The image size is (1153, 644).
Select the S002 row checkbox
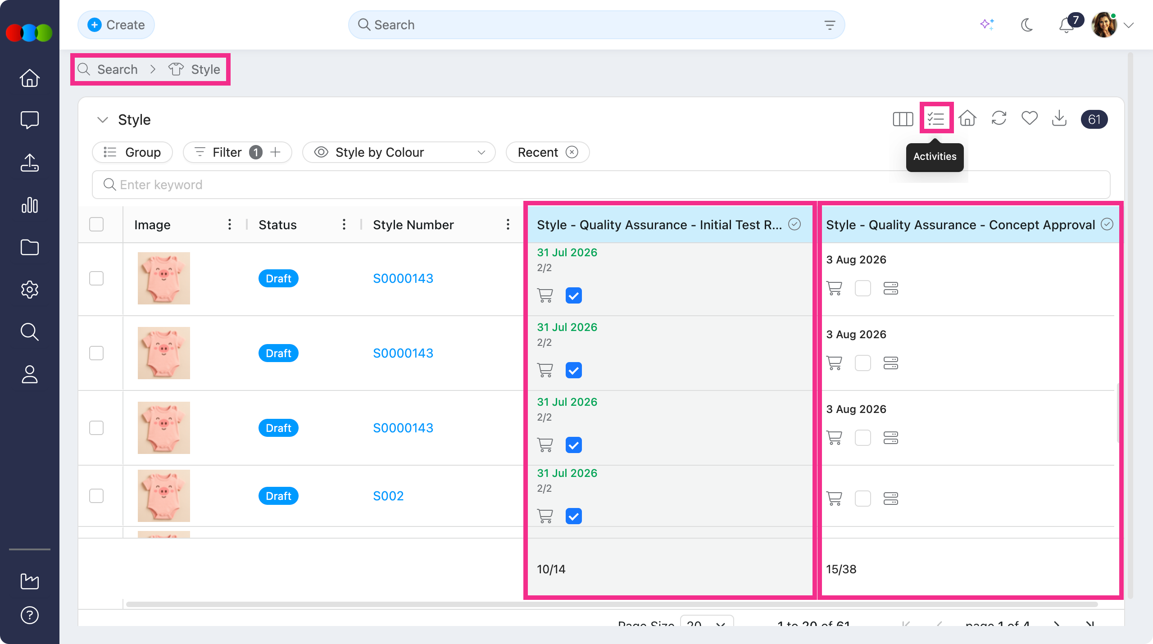coord(96,496)
